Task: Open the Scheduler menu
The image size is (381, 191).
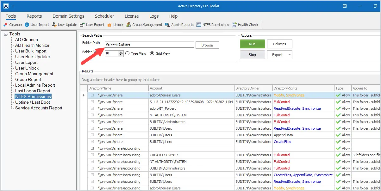Action: pos(104,16)
